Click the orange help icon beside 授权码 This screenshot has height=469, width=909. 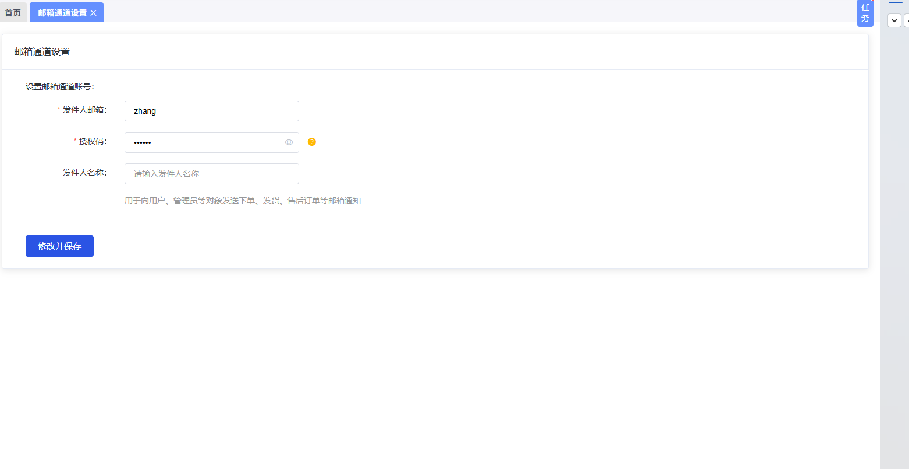click(312, 142)
